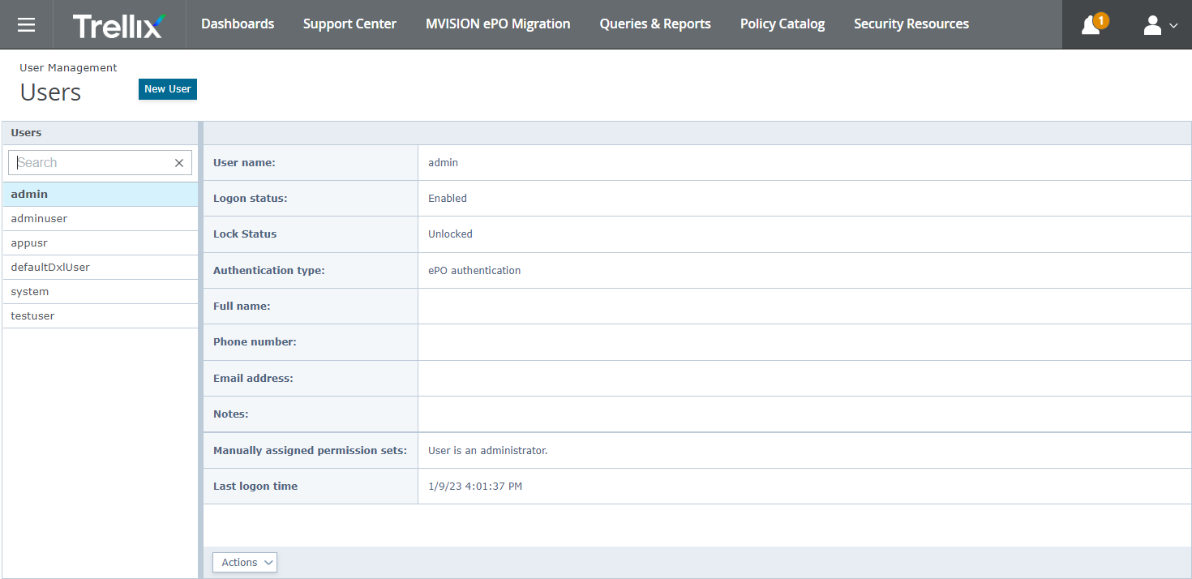
Task: Click the Full name label
Action: 242,307
